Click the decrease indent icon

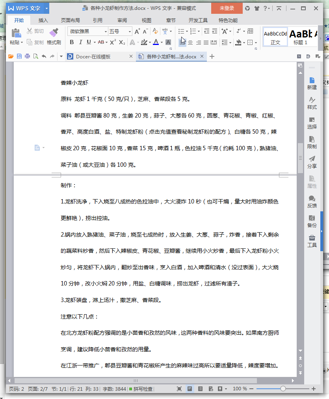click(x=207, y=31)
